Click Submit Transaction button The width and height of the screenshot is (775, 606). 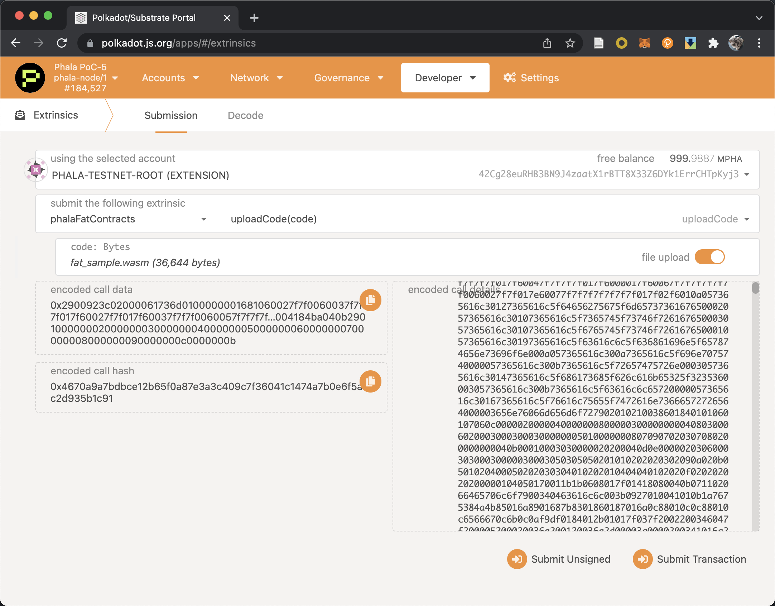689,559
